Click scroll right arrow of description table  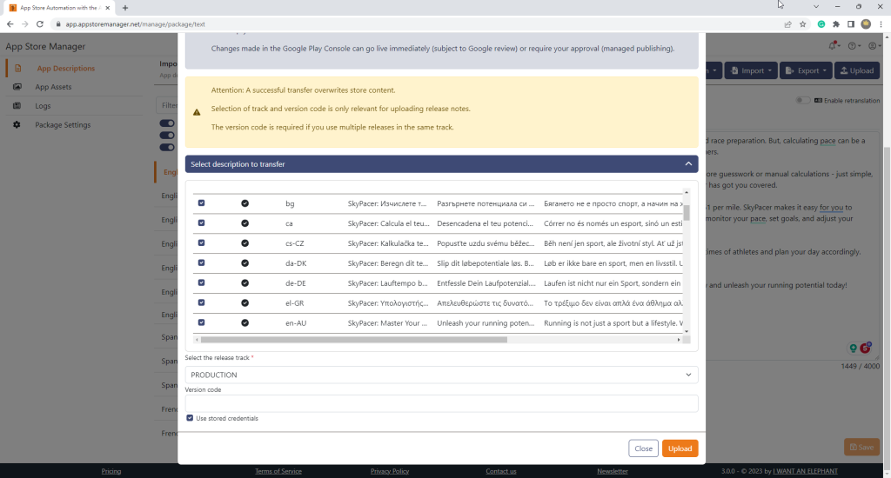(x=679, y=340)
